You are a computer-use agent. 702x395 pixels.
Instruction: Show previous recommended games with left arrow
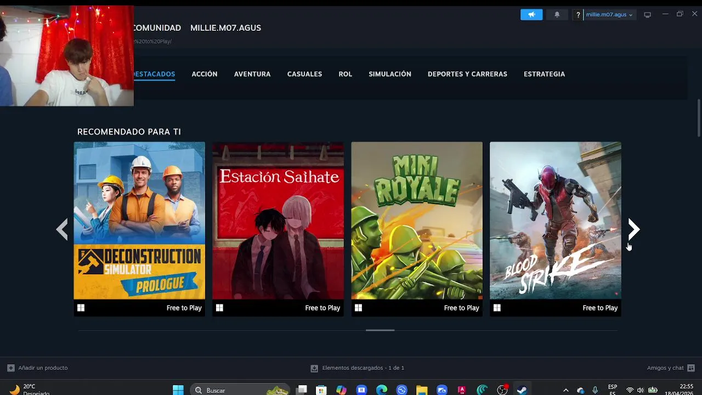click(x=62, y=229)
